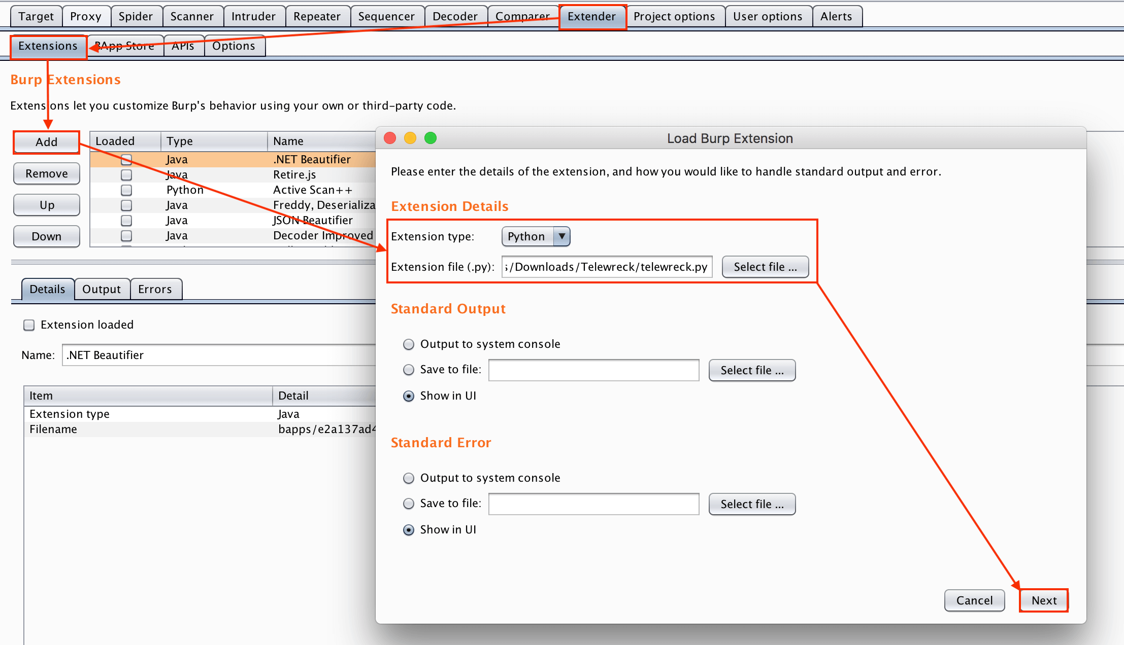Check the loaded box for Retire.js
The image size is (1124, 645).
[126, 175]
